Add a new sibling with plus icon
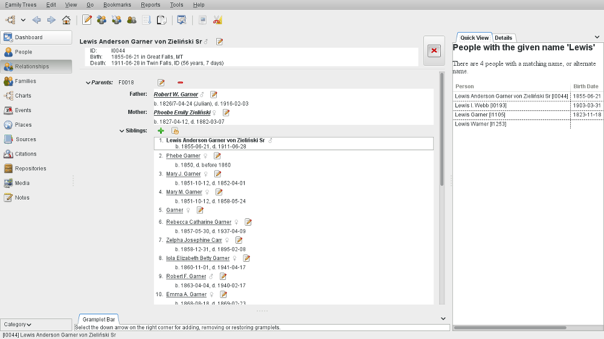Image resolution: width=604 pixels, height=339 pixels. pos(161,131)
